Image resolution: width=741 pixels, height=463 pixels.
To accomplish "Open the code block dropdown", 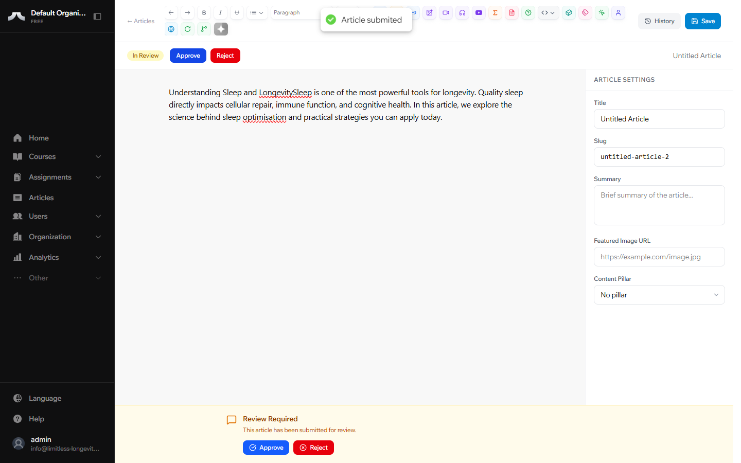I will [548, 12].
